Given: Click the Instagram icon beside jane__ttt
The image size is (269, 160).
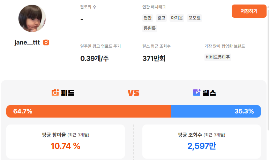Looking at the screenshot, I should click(46, 42).
